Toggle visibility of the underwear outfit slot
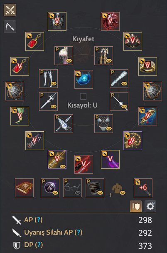Image resolution: width=167 pixels, height=253 pixels. 109,129
